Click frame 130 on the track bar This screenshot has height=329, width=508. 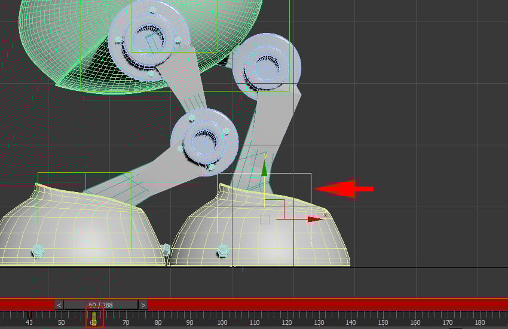click(319, 322)
